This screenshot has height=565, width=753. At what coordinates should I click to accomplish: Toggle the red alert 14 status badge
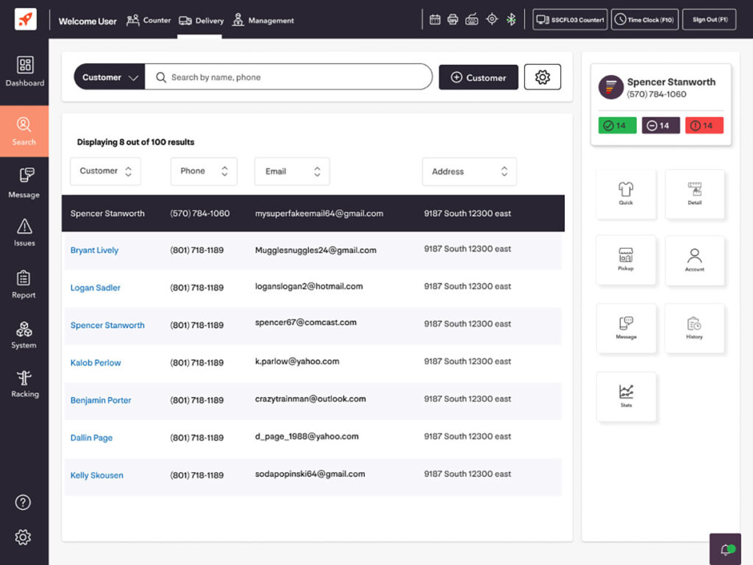click(704, 126)
